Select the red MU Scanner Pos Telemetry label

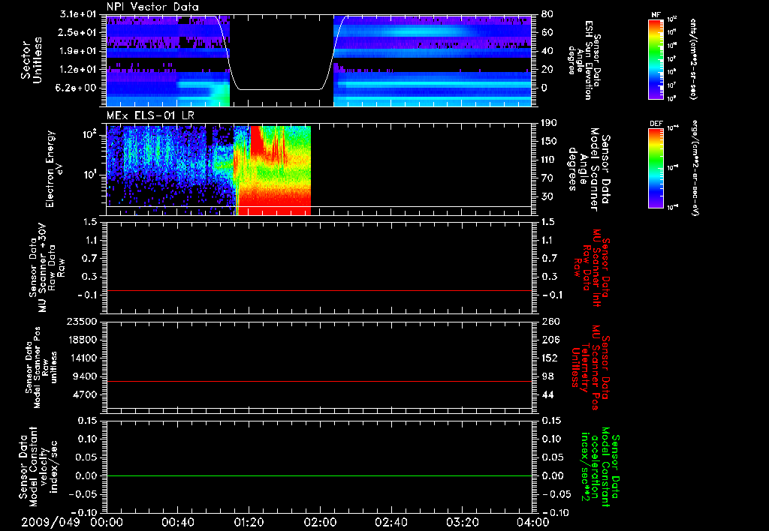[590, 367]
